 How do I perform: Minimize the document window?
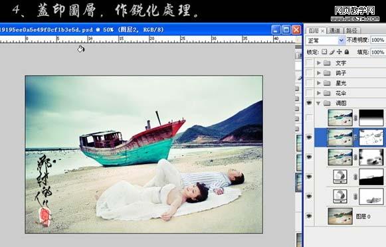point(276,30)
